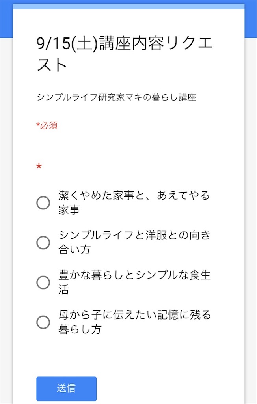Viewport: 257px width, 404px height.
Task: Tap the label text 母から子に伝えたい記憶に残る暮らし方
Action: (x=135, y=322)
